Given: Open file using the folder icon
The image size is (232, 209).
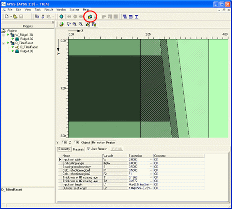Looking at the screenshot, I should click(x=15, y=16).
